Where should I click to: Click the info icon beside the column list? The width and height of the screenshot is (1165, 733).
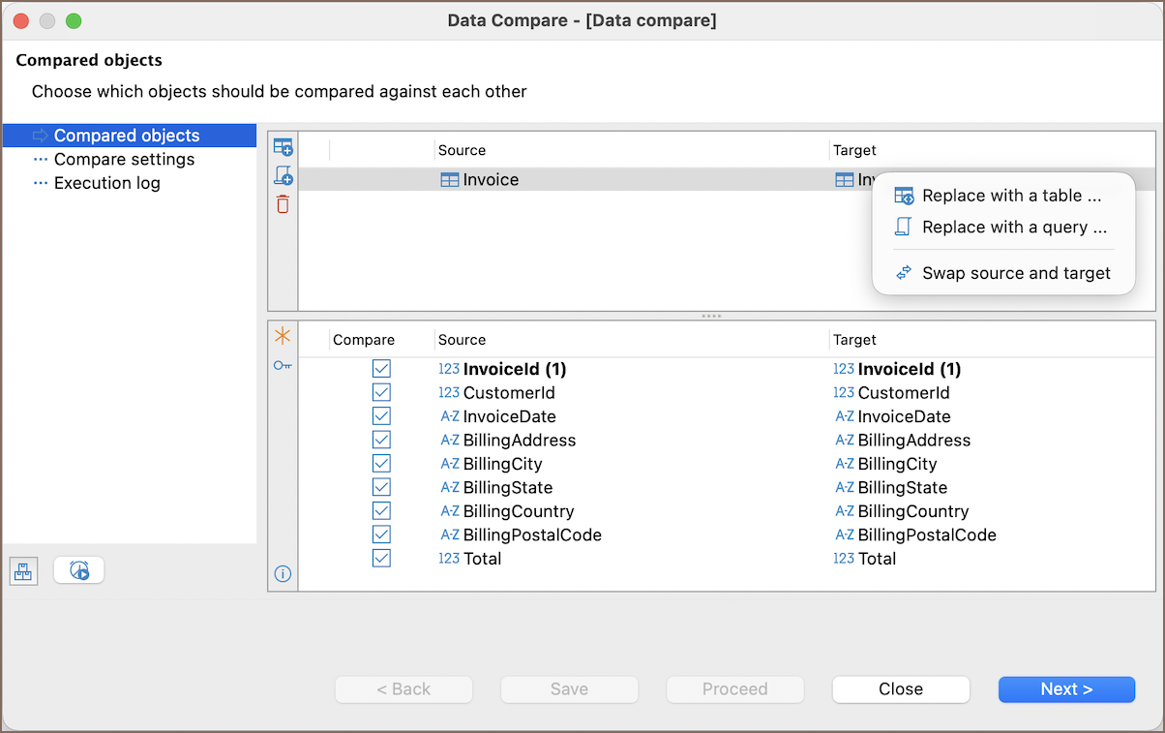coord(283,573)
